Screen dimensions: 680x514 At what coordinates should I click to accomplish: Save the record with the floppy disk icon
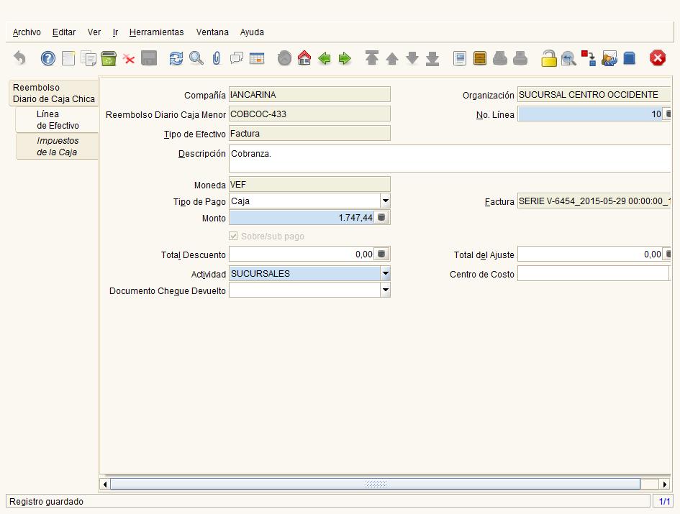click(x=149, y=58)
